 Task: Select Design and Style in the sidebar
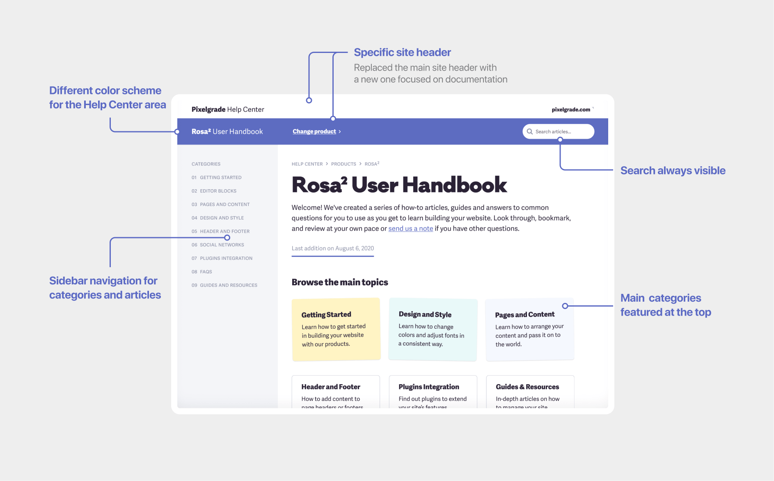tap(218, 218)
